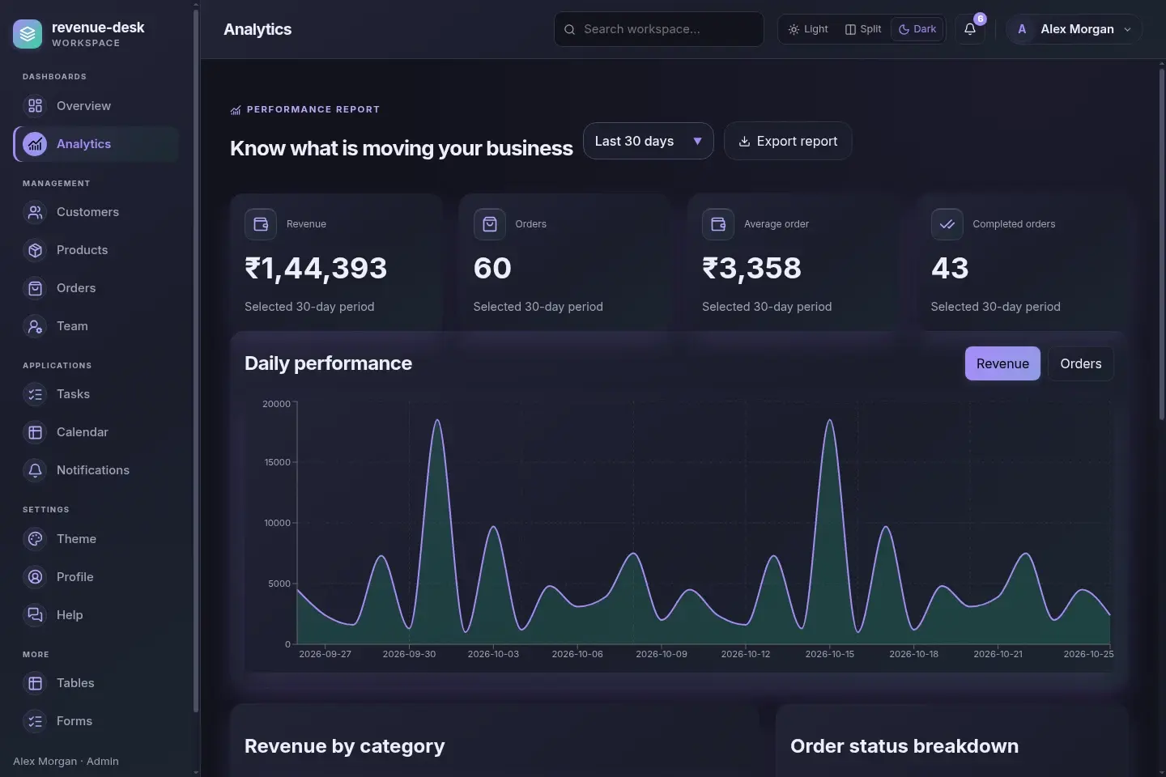Screen dimensions: 1166x777
Task: Click the Alex Morgan · Admin footer text
Action: 66,762
